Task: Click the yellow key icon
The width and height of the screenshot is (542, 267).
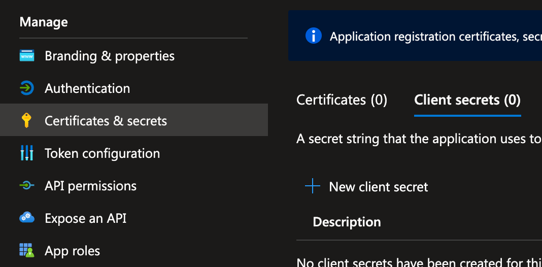Action: click(26, 121)
